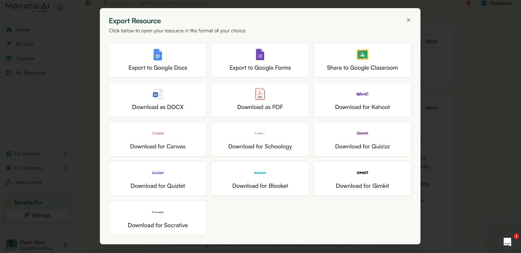Click the piash@monsha.ai email text
Viewport: 521px width, 253px height.
coord(36,248)
